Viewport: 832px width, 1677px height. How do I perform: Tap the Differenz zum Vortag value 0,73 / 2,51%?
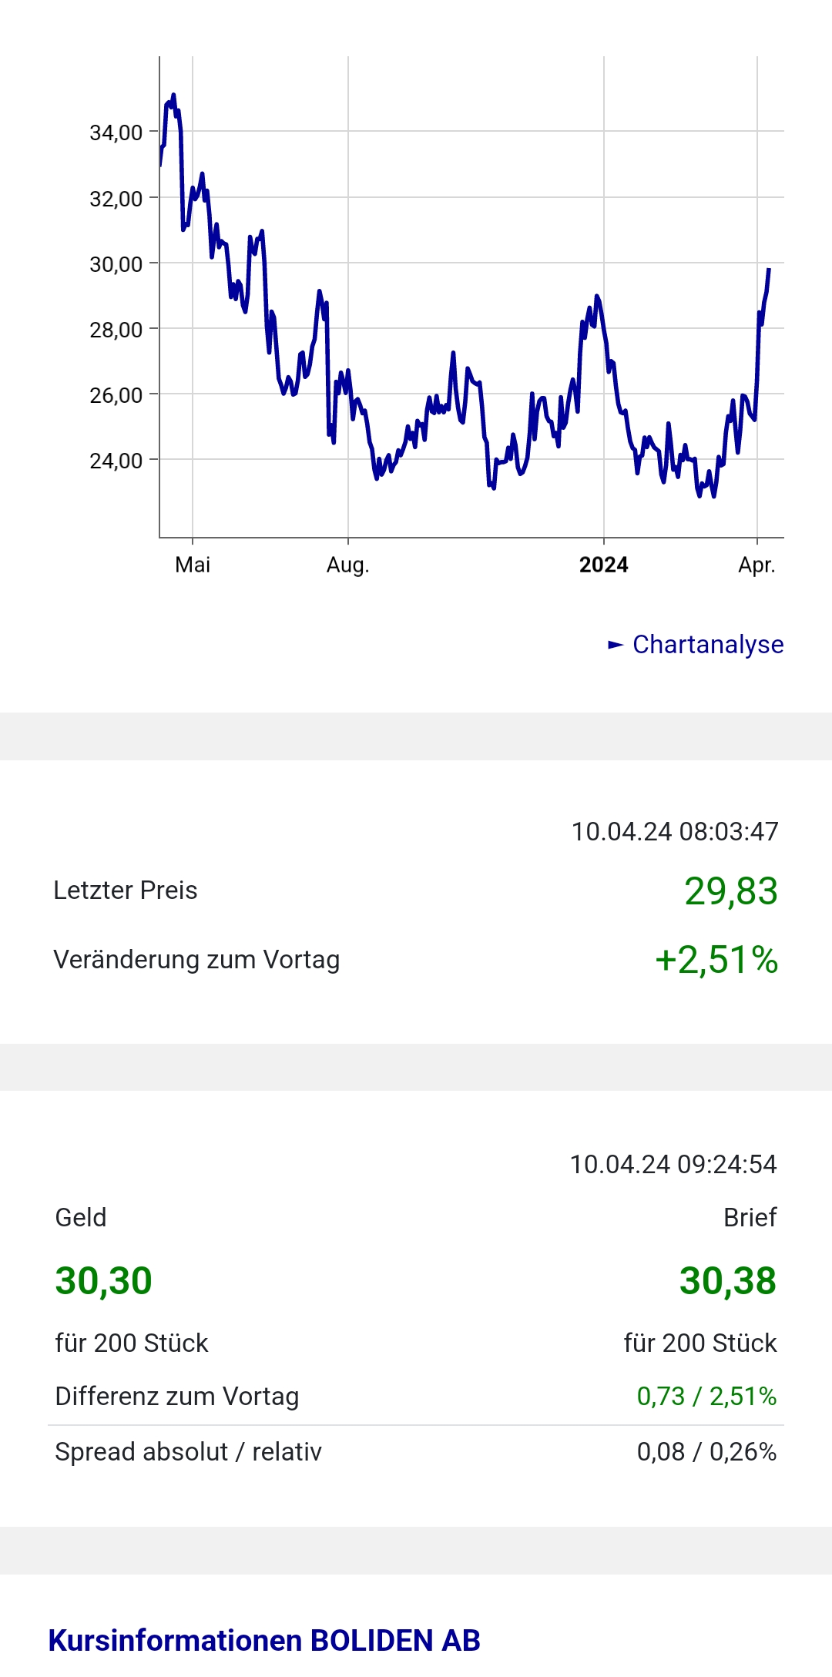(x=706, y=1397)
